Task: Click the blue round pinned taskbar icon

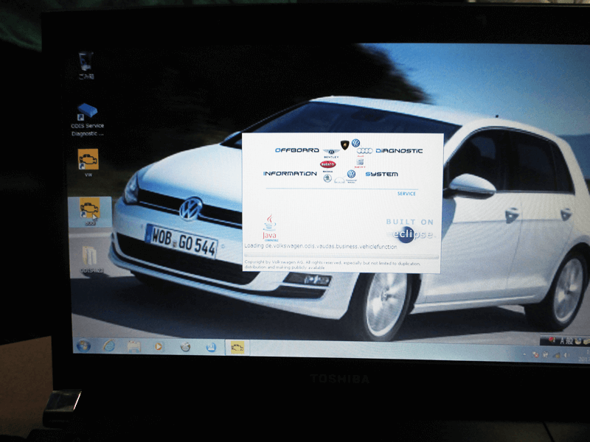Action: point(211,347)
